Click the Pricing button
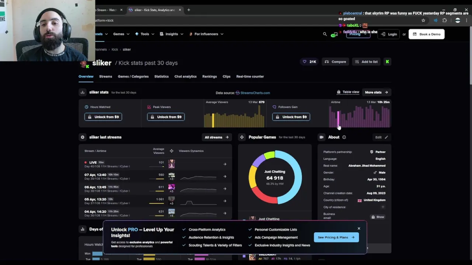The image size is (472, 265). pos(358,34)
